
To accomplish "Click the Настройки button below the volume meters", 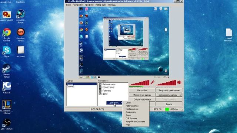I will coord(142,90).
